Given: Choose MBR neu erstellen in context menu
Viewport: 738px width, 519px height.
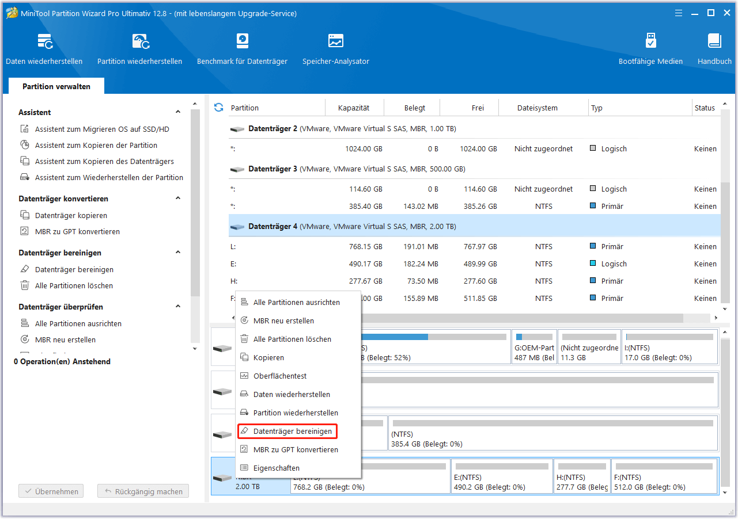Looking at the screenshot, I should (298, 321).
